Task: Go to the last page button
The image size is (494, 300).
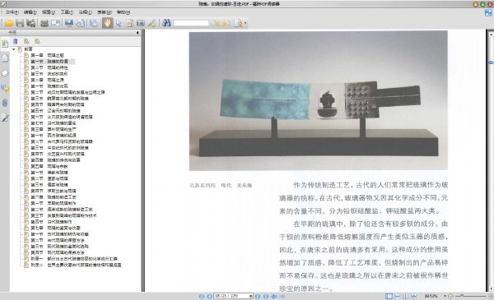Action: point(266,296)
